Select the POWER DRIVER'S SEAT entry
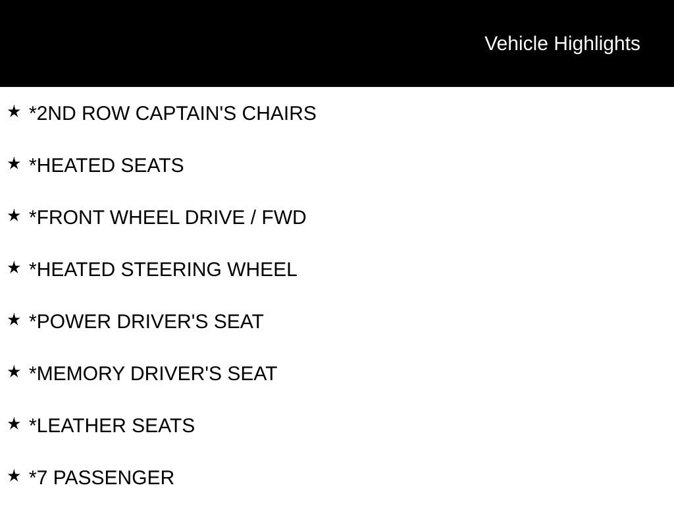The height and width of the screenshot is (506, 674). pyautogui.click(x=146, y=322)
